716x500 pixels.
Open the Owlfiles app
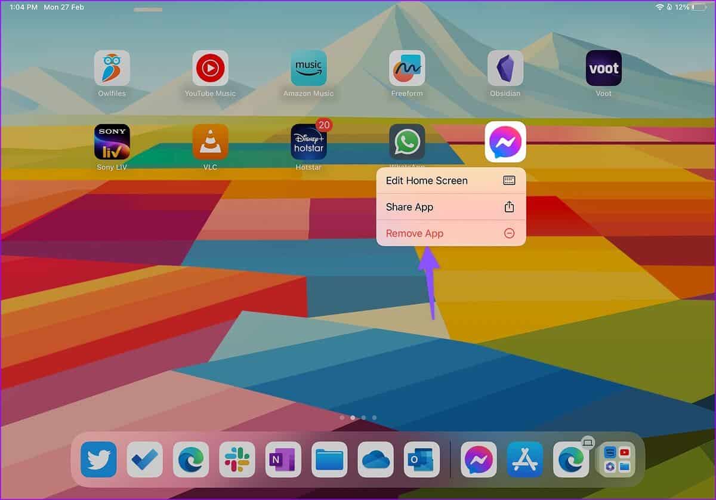(112, 68)
